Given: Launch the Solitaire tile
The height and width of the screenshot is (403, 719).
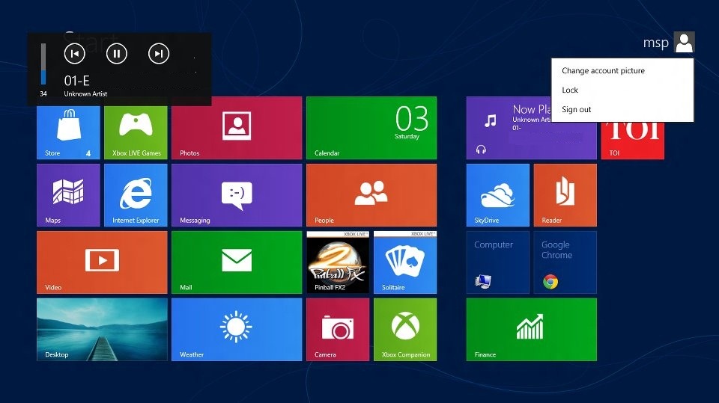Looking at the screenshot, I should 405,262.
